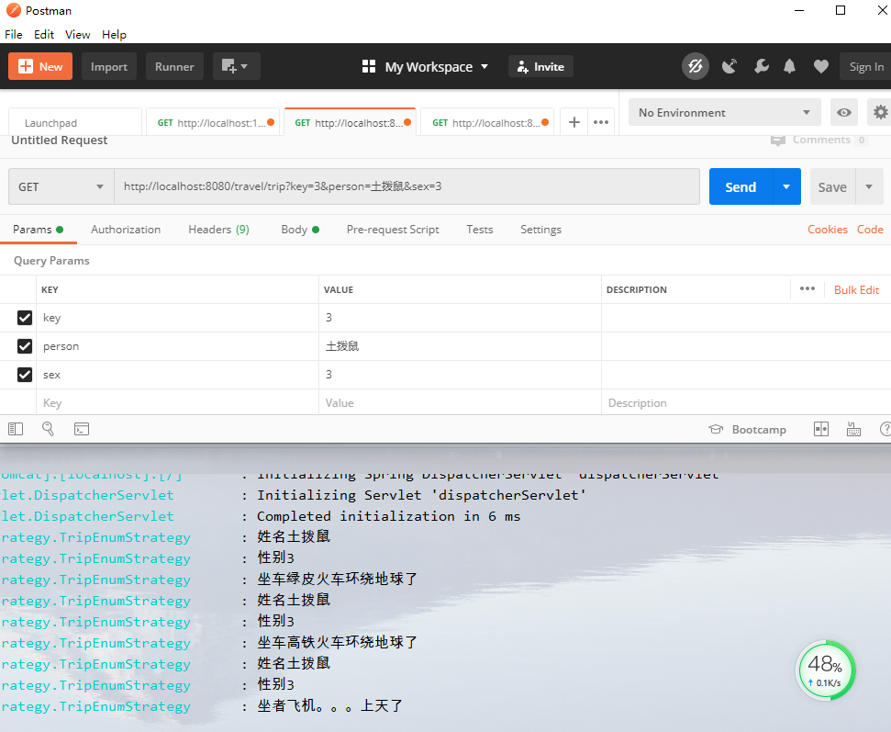Open manage environments gear icon

880,113
